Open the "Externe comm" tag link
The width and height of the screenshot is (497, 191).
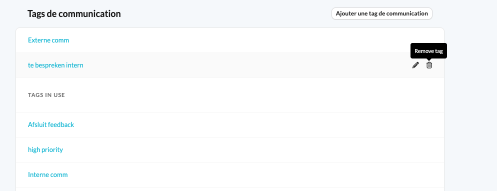point(48,40)
